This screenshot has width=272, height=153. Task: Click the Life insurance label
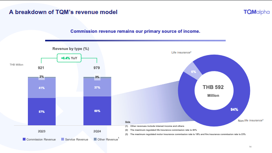[x=181, y=52]
